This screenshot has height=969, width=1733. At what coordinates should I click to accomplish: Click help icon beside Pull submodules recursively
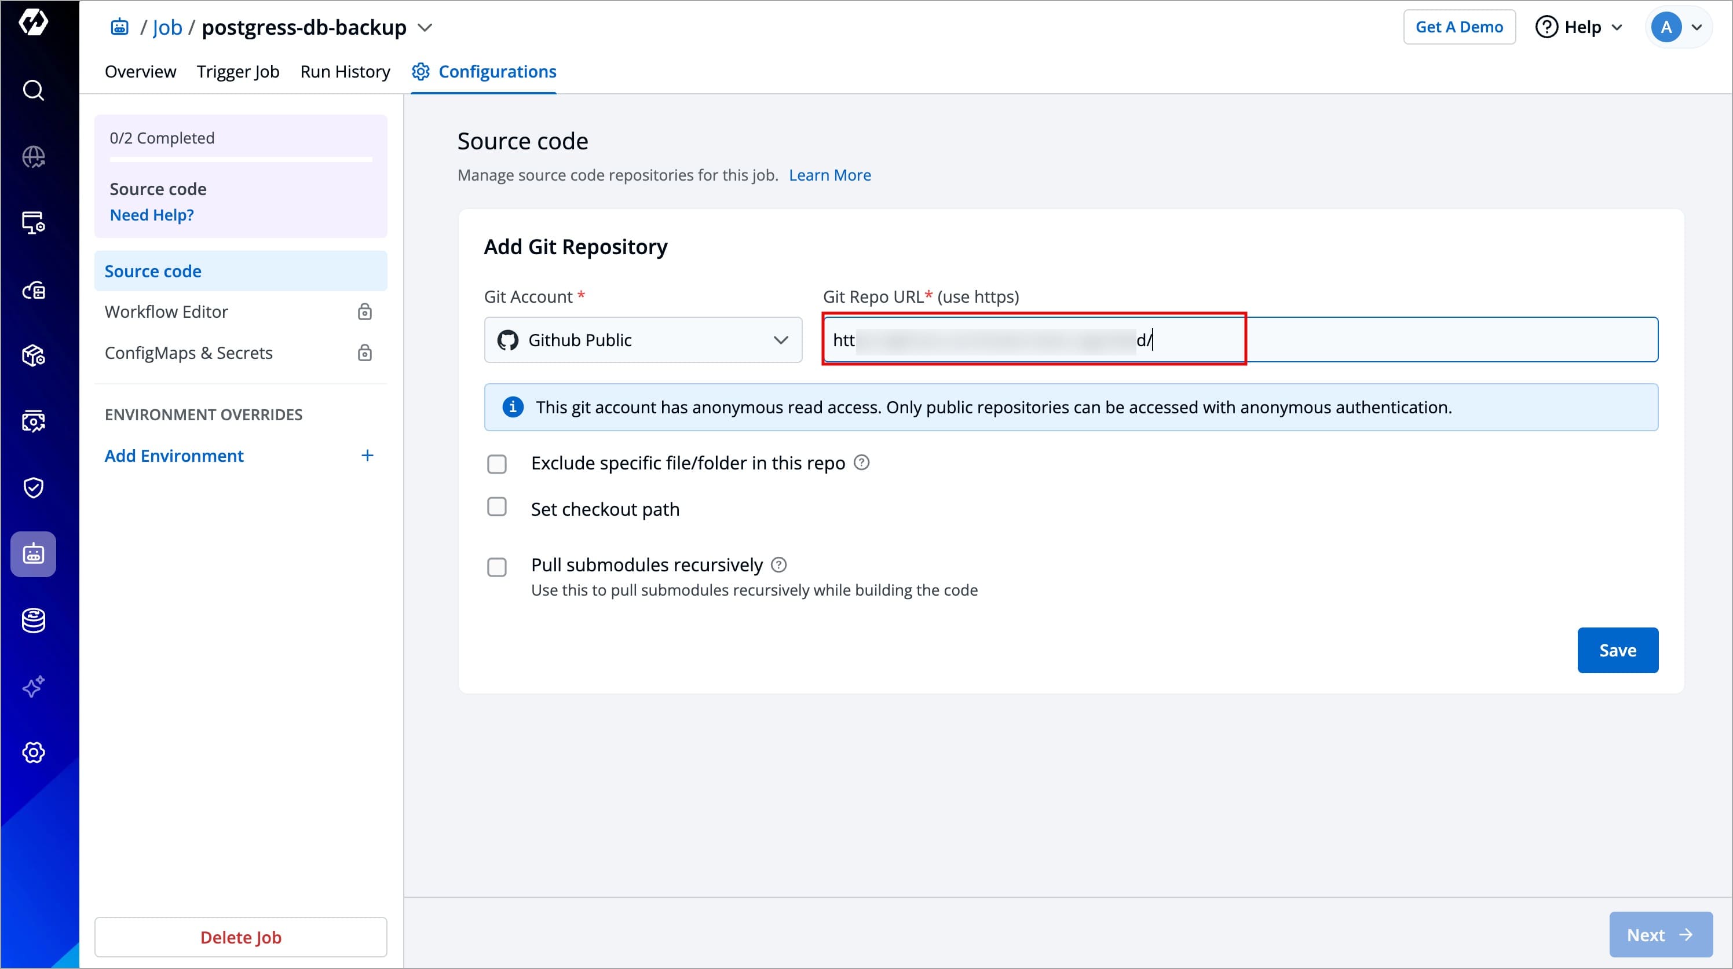(x=778, y=565)
